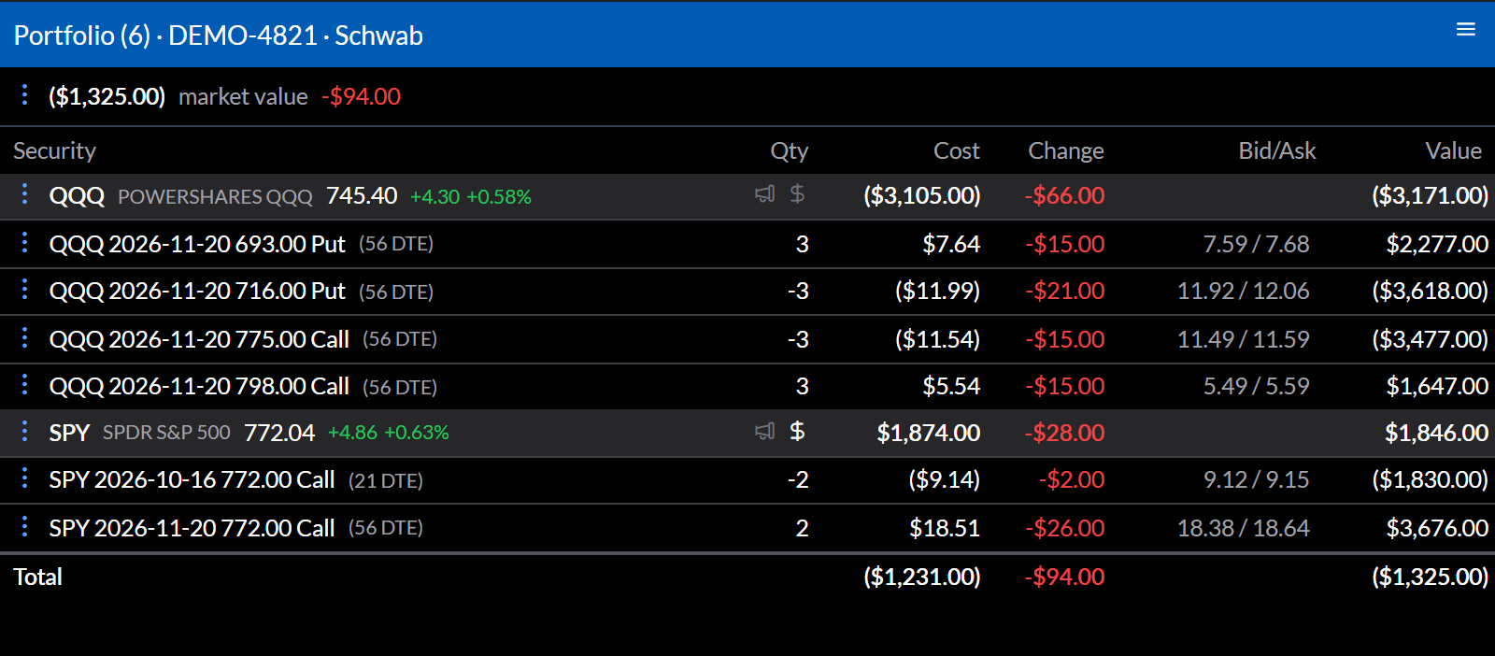The width and height of the screenshot is (1495, 656).
Task: Click QQQ group value ($3,171.00)
Action: (x=1430, y=195)
